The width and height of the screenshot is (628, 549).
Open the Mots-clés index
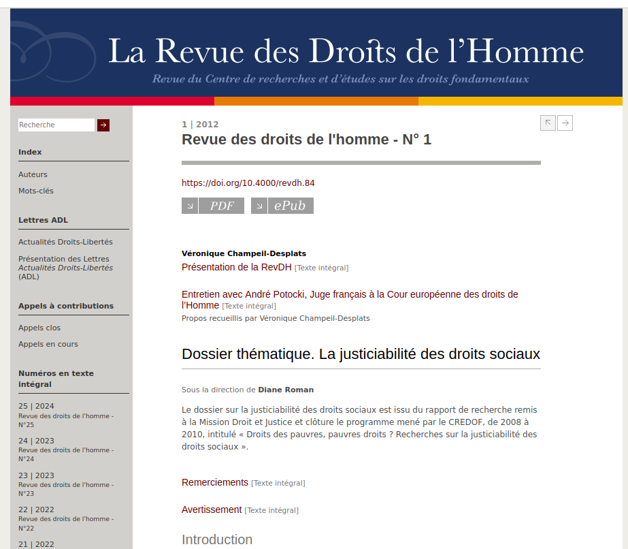tap(36, 191)
